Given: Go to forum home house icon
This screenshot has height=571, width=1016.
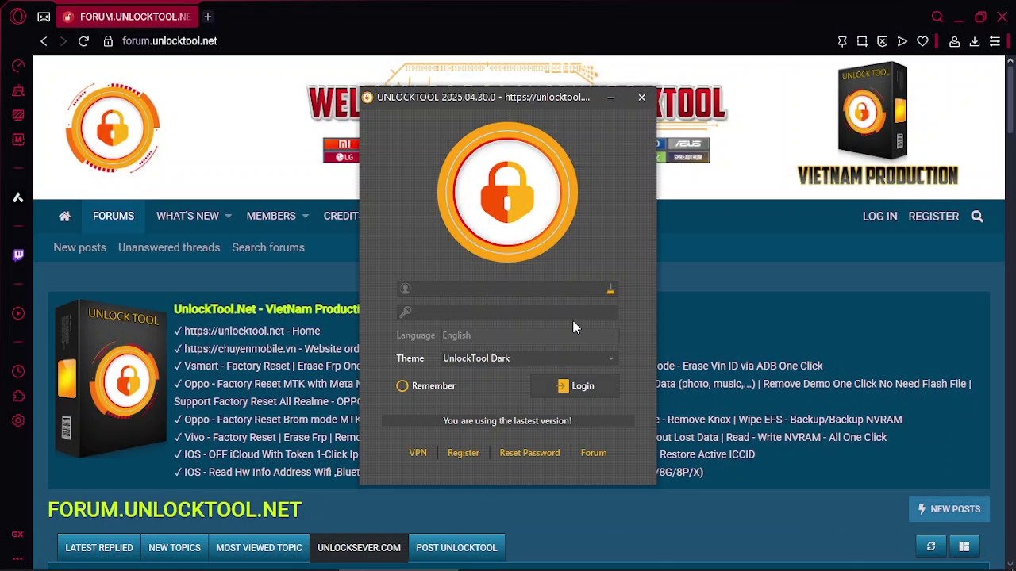Looking at the screenshot, I should [64, 216].
